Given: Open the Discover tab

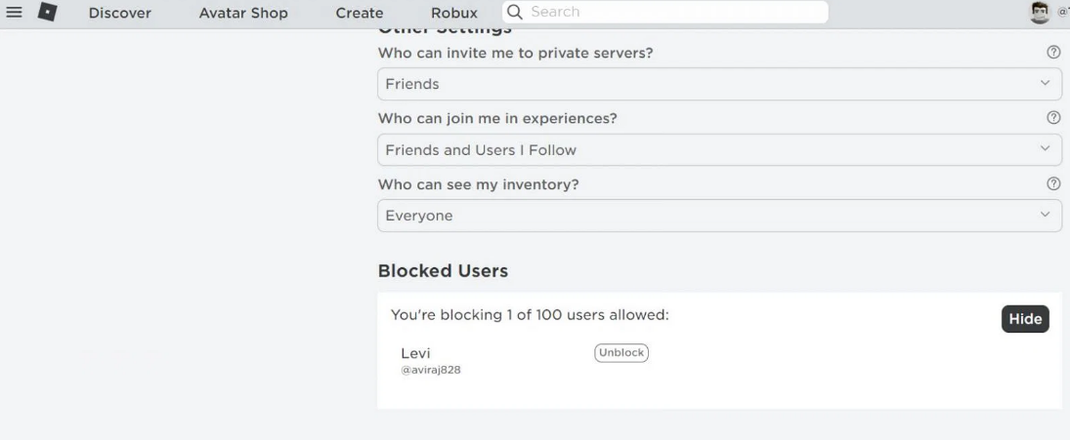Looking at the screenshot, I should point(120,13).
